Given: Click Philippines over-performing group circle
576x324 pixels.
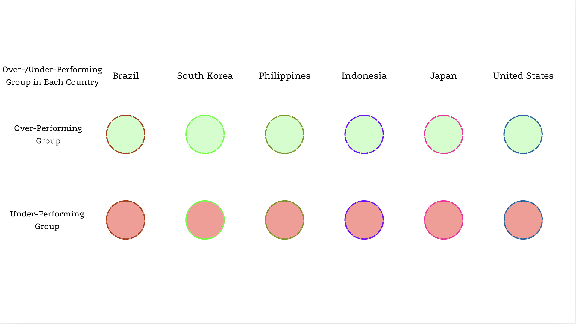Looking at the screenshot, I should pos(285,134).
